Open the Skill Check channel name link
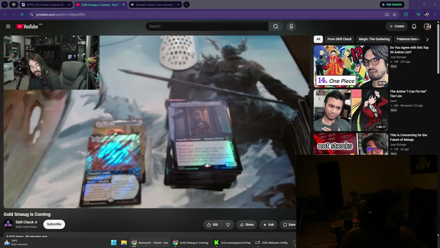Viewport: 440px width, 248px height. pos(25,222)
